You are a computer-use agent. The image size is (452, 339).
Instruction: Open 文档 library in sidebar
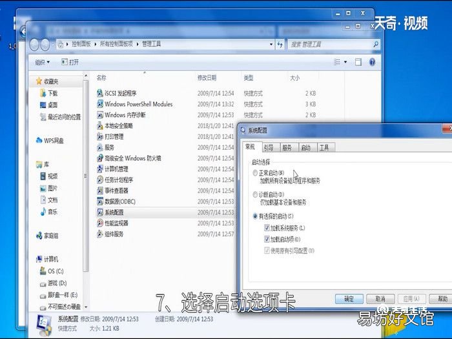tap(48, 200)
